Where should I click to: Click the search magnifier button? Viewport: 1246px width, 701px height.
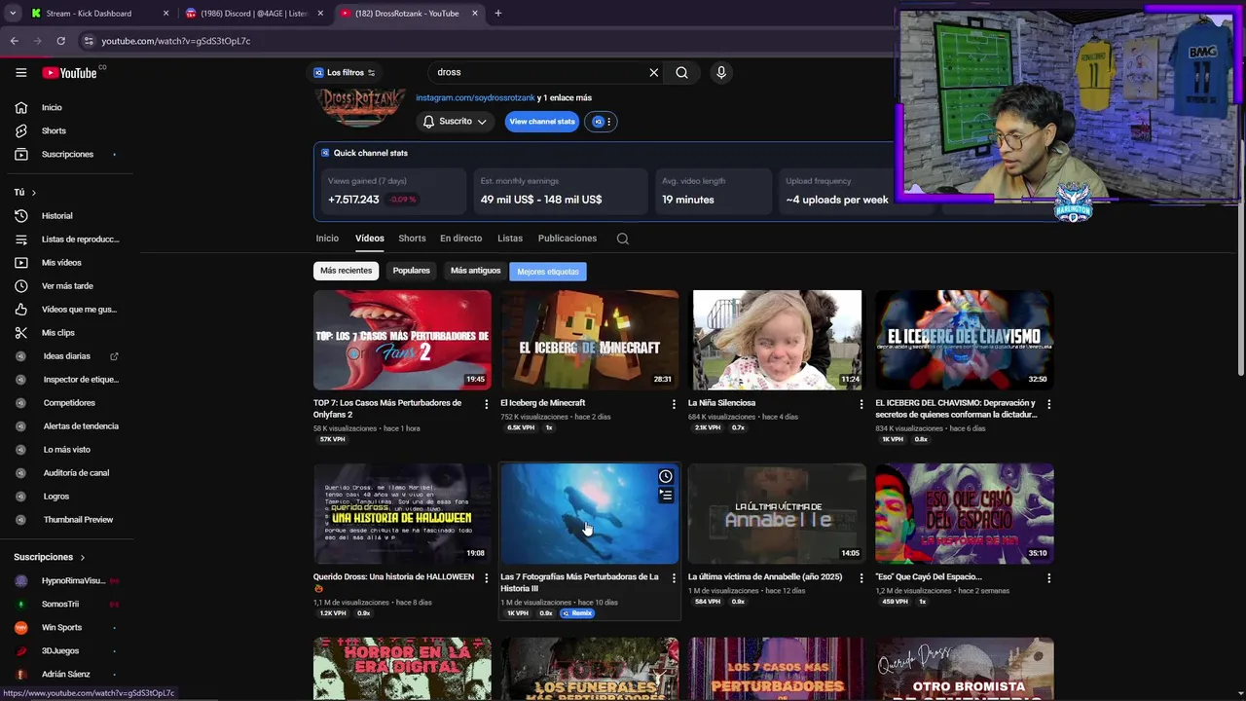click(681, 72)
